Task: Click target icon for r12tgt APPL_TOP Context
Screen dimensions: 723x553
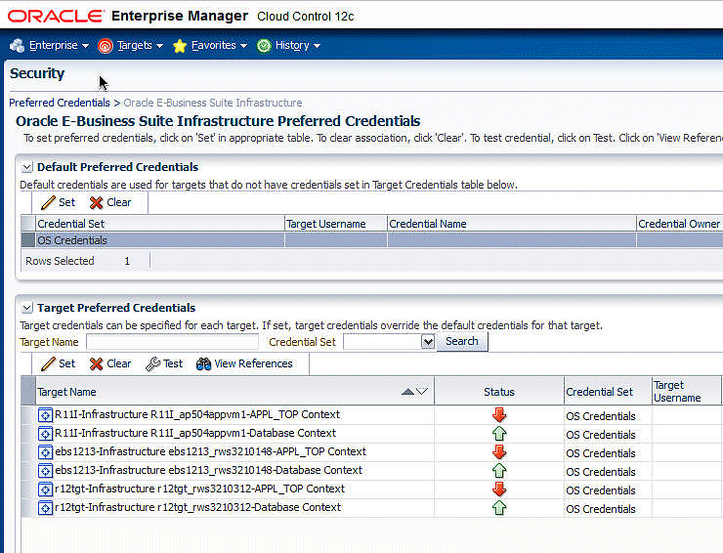Action: click(45, 489)
